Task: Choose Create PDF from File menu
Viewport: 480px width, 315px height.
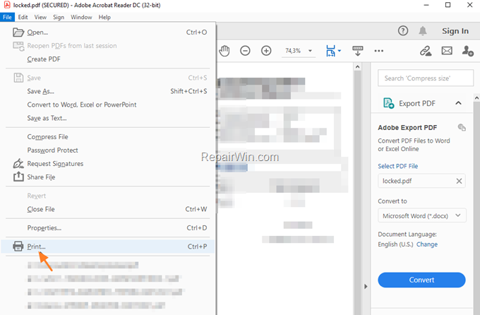Action: click(108, 59)
